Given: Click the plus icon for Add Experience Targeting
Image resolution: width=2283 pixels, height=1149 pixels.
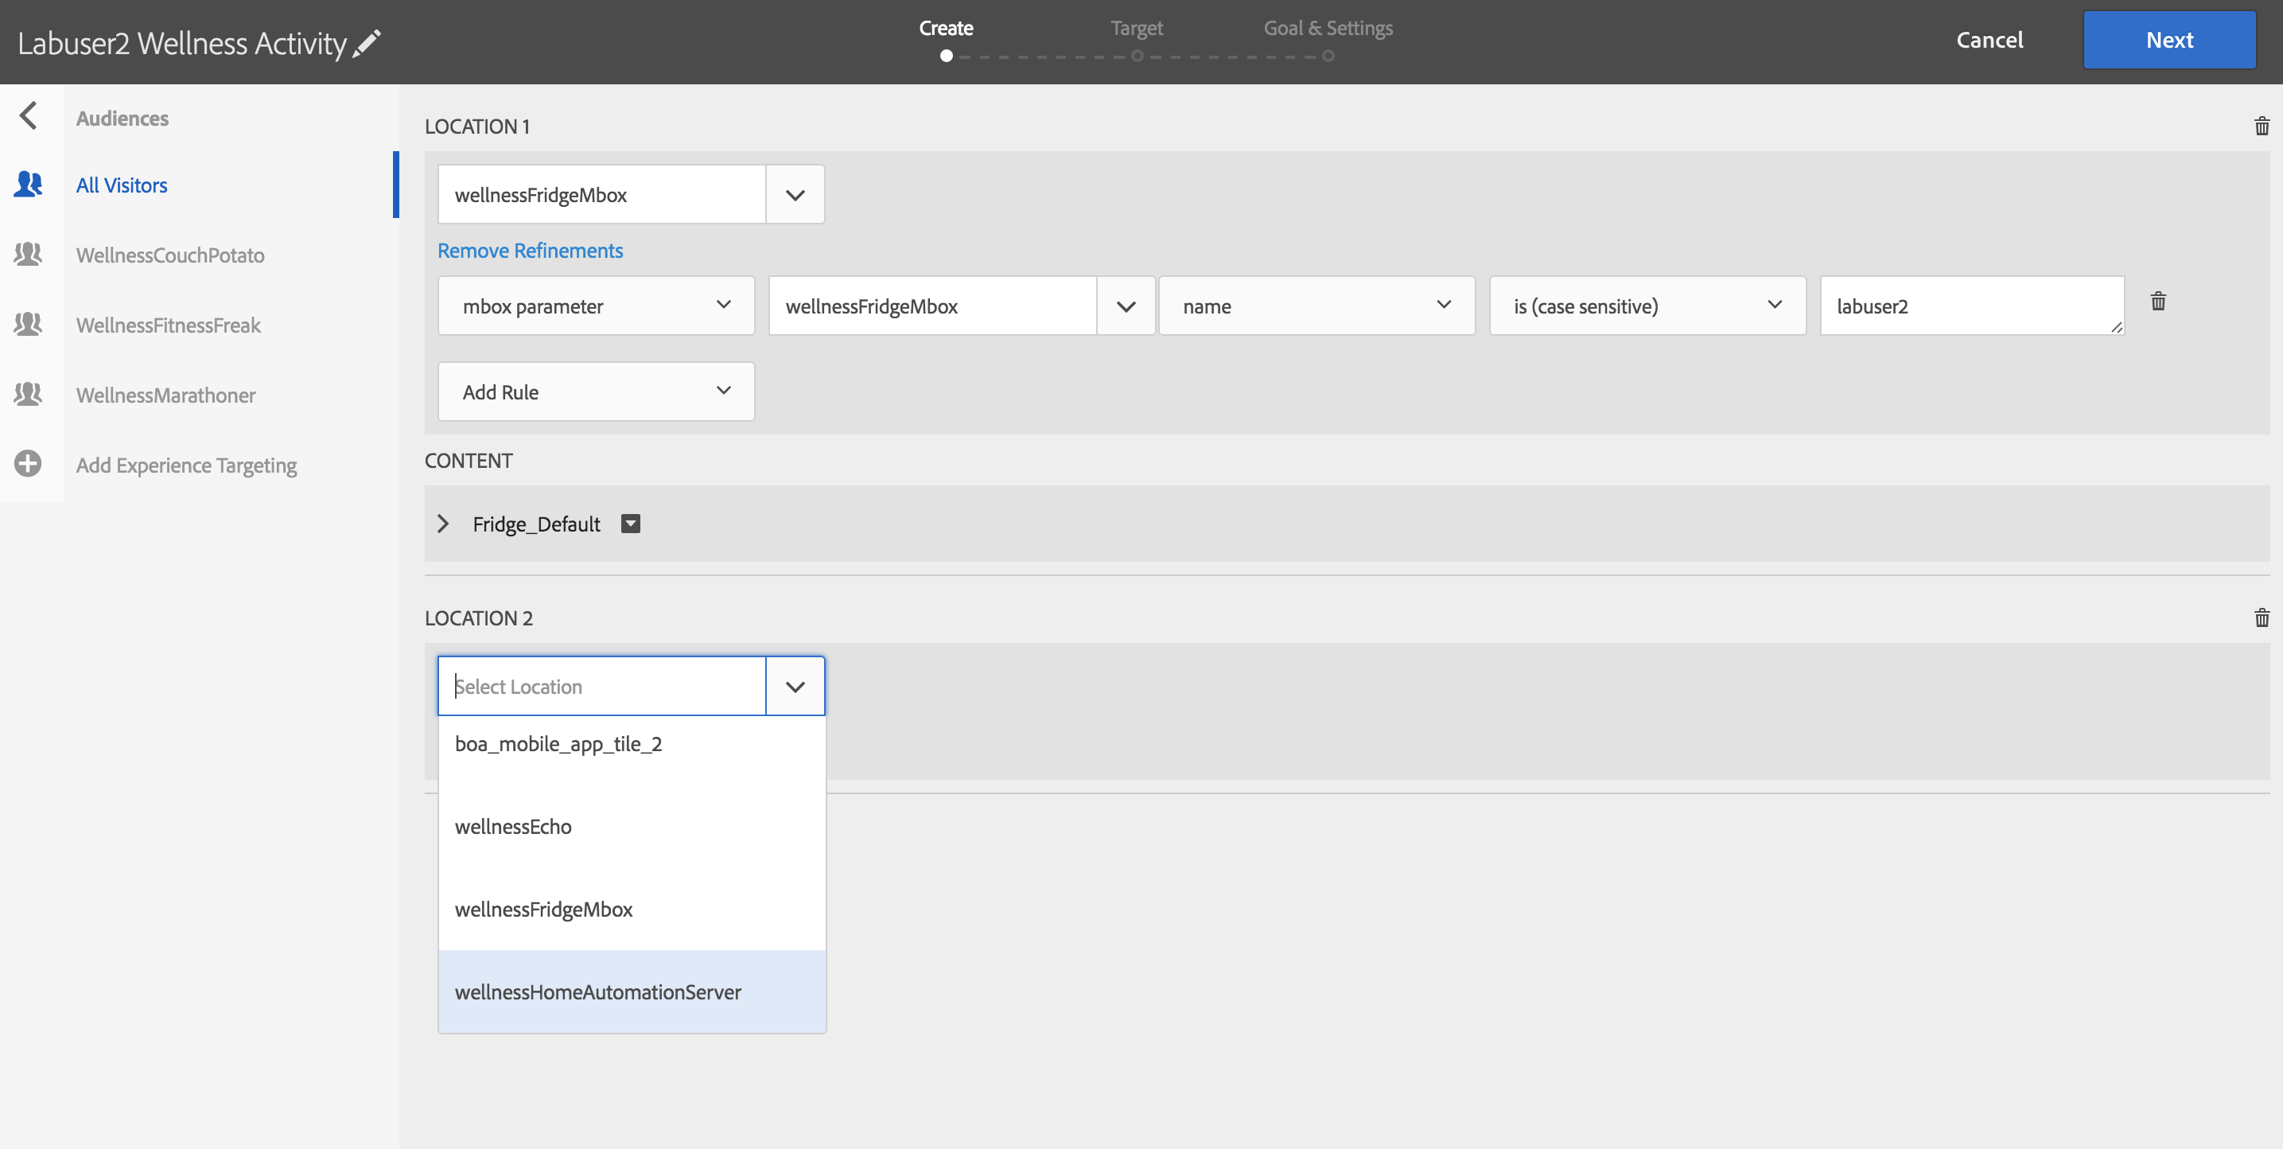Looking at the screenshot, I should 29,464.
